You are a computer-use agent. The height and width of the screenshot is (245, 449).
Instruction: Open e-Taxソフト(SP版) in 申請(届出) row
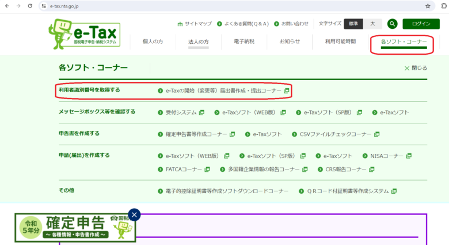pyautogui.click(x=271, y=156)
